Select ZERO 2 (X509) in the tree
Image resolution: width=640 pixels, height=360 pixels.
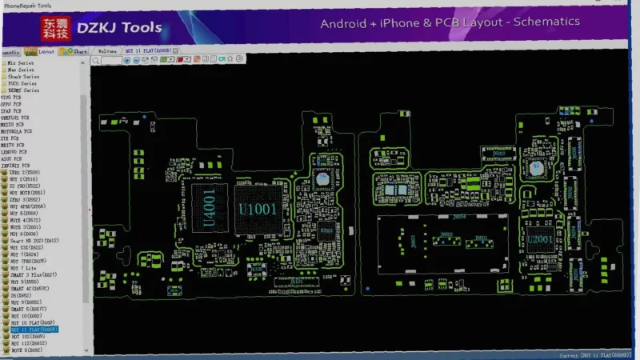(25, 173)
